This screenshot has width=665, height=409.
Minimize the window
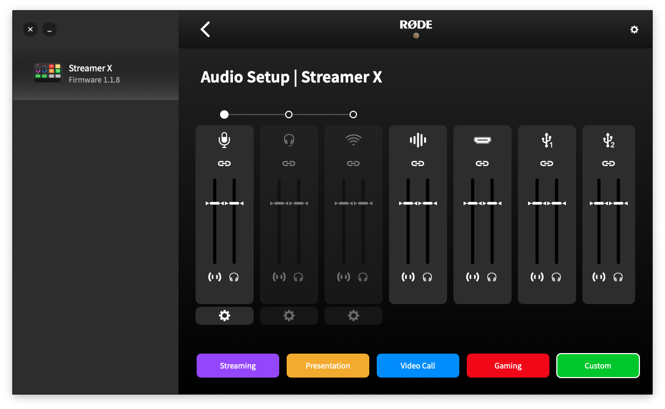tap(50, 29)
